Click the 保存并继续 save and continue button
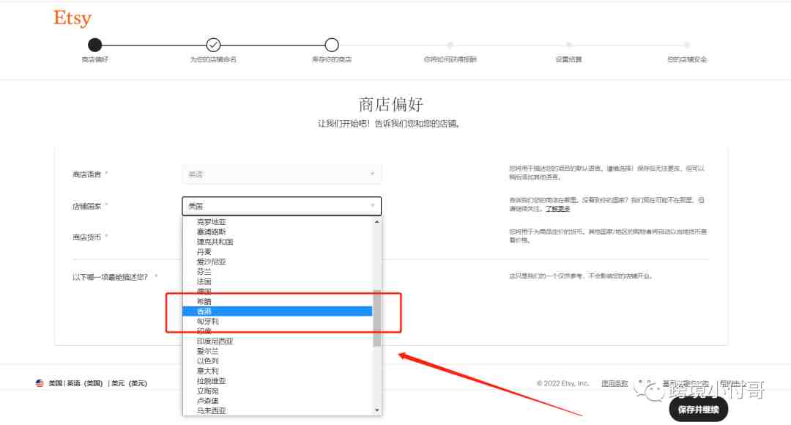 (698, 410)
